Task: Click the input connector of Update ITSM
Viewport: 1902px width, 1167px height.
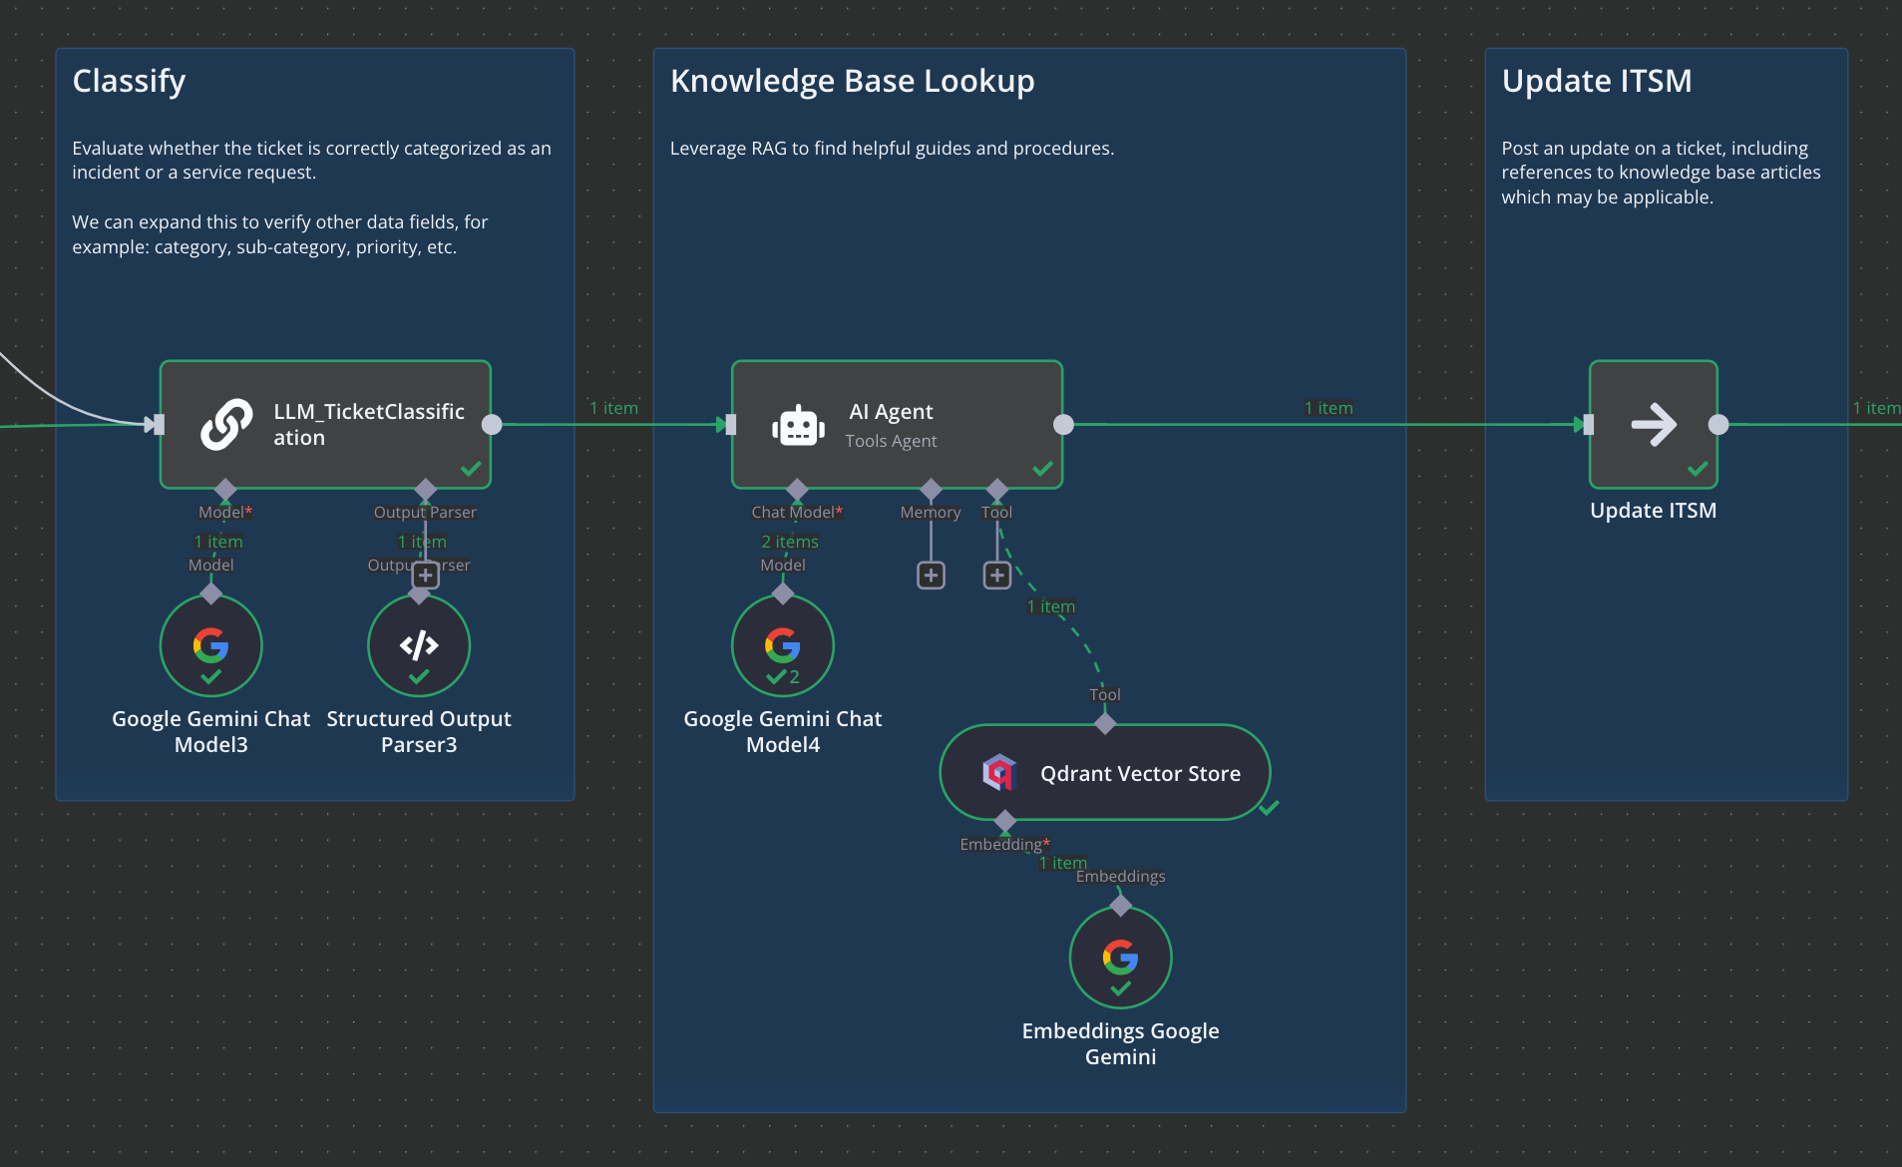Action: [1589, 425]
